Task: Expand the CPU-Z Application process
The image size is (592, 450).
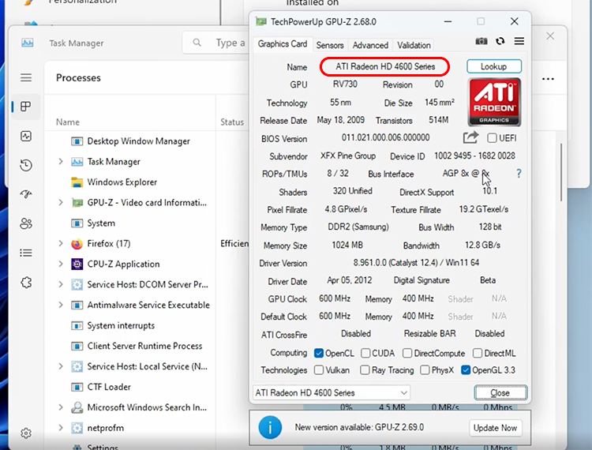Action: tap(61, 264)
